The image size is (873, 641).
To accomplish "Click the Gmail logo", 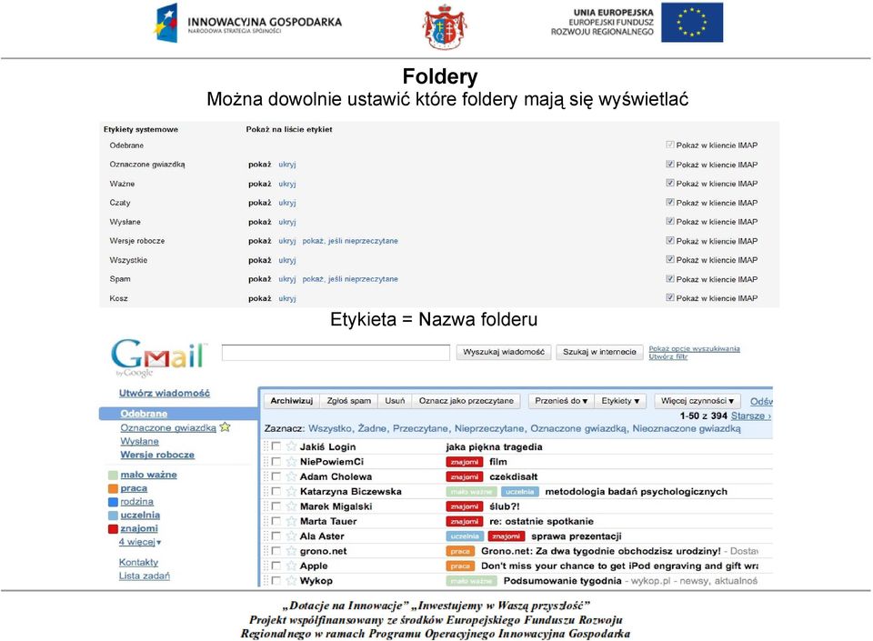I will (x=158, y=356).
